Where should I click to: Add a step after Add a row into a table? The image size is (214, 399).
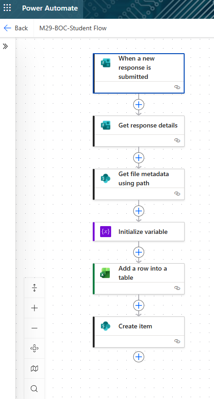tap(139, 305)
